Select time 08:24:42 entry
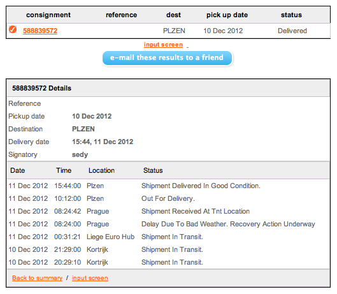This screenshot has width=337, height=294. coord(68,211)
